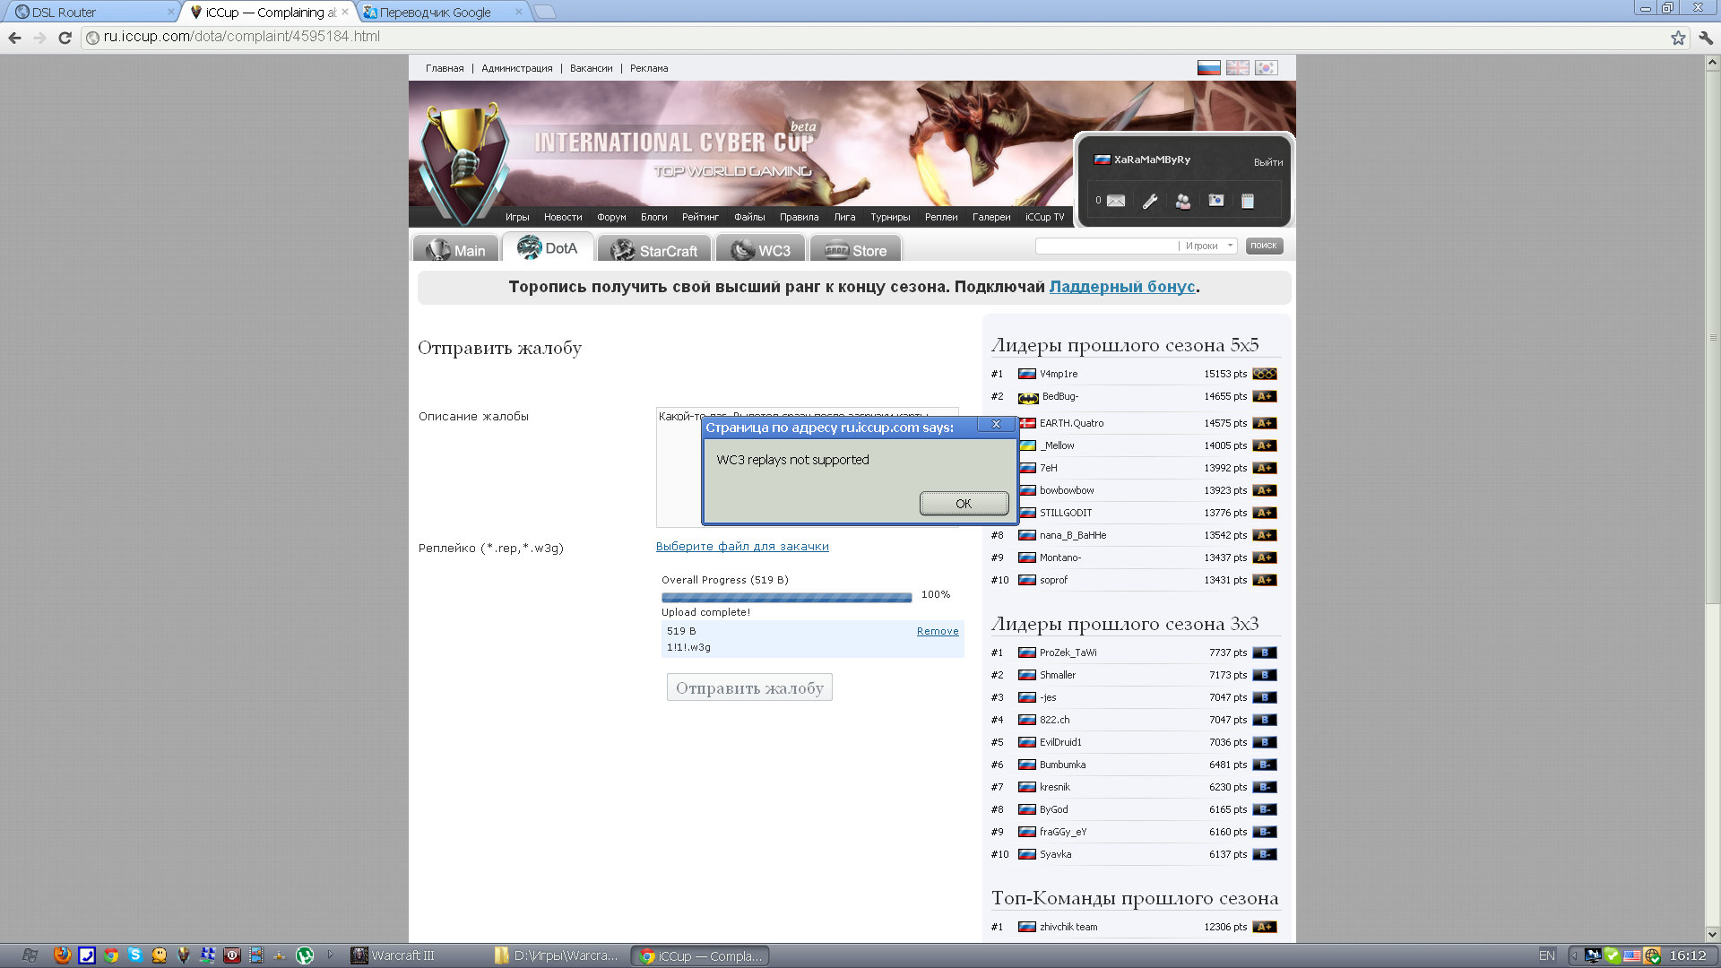Reload the page with refresh icon
1721x968 pixels.
pos(65,38)
